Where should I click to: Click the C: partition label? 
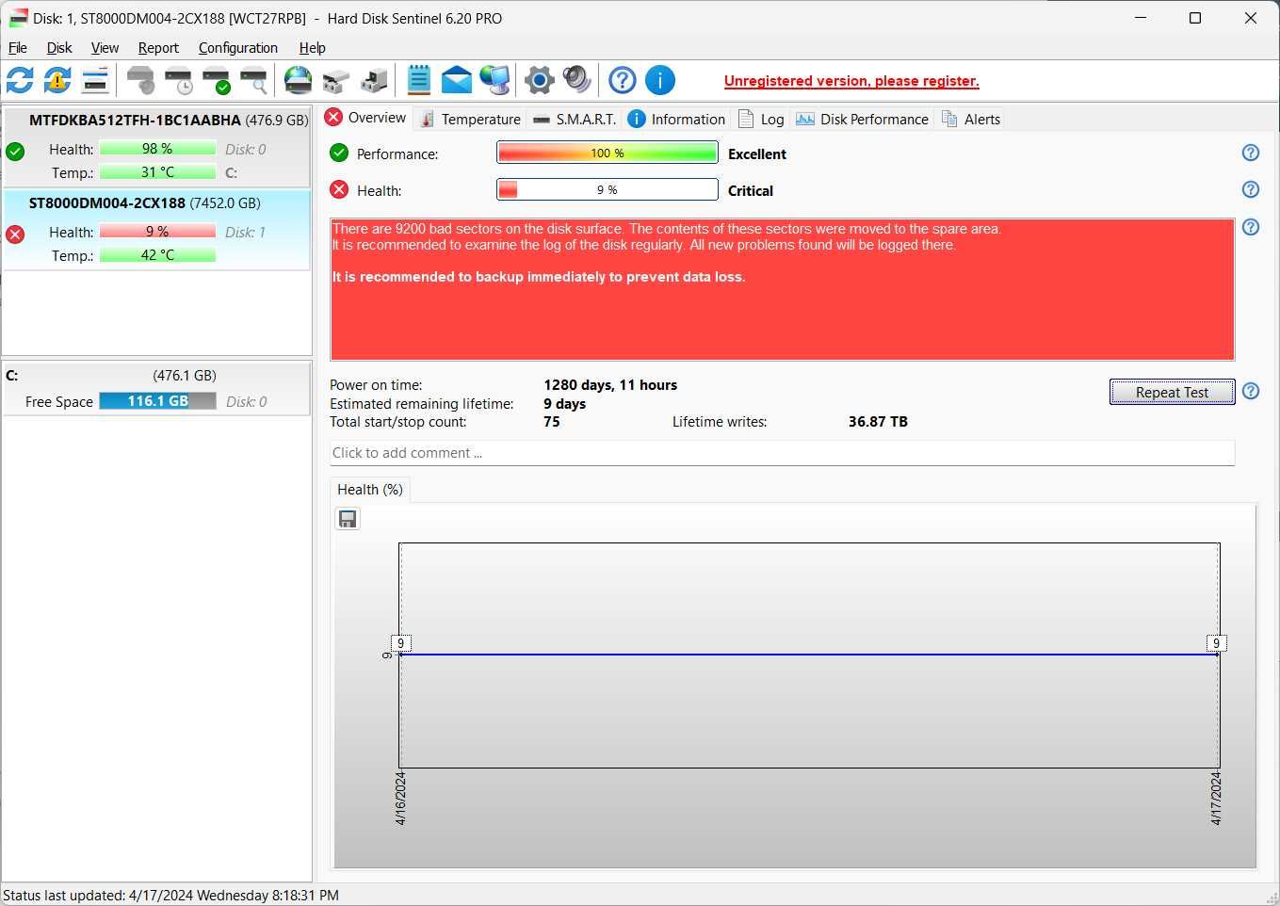(x=12, y=376)
